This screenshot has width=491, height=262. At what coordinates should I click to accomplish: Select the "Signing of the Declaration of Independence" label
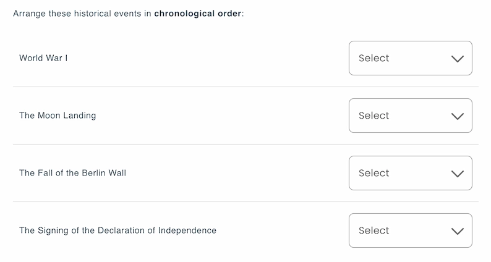pyautogui.click(x=117, y=230)
